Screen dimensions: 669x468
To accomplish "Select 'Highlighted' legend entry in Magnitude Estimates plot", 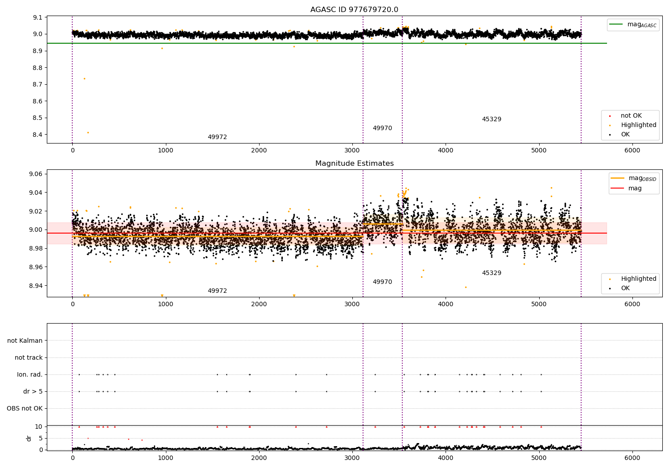I will click(638, 279).
